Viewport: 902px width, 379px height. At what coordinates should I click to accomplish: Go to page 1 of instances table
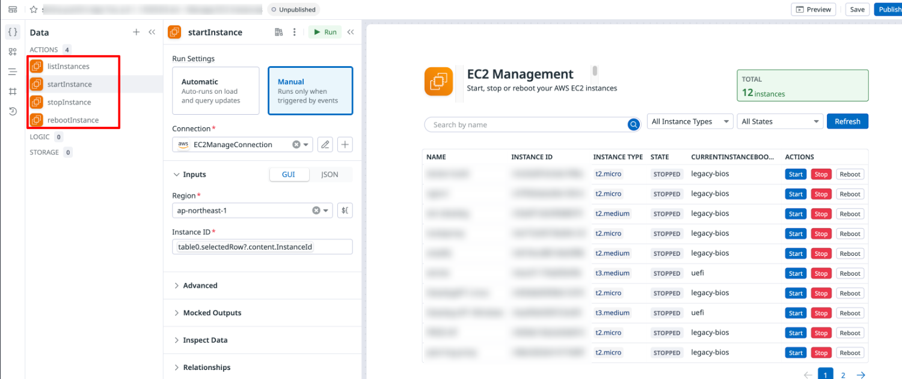click(825, 375)
